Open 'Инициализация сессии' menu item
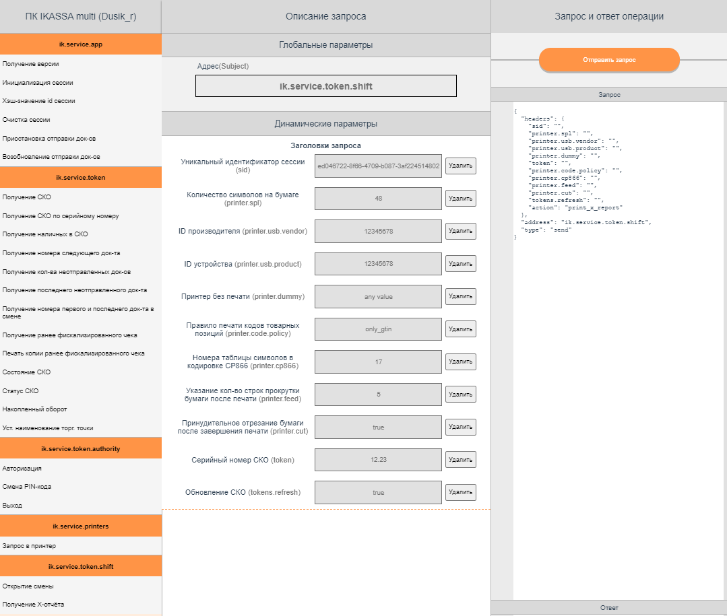 pos(38,83)
